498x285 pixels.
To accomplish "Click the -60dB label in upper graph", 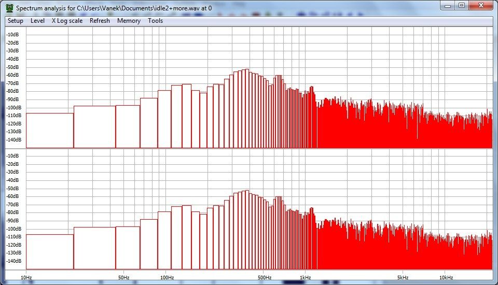I will pyautogui.click(x=12, y=75).
